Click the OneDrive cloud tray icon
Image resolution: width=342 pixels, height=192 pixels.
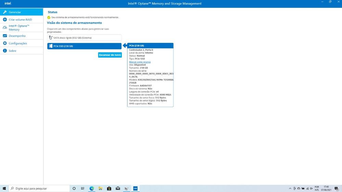[299, 189]
